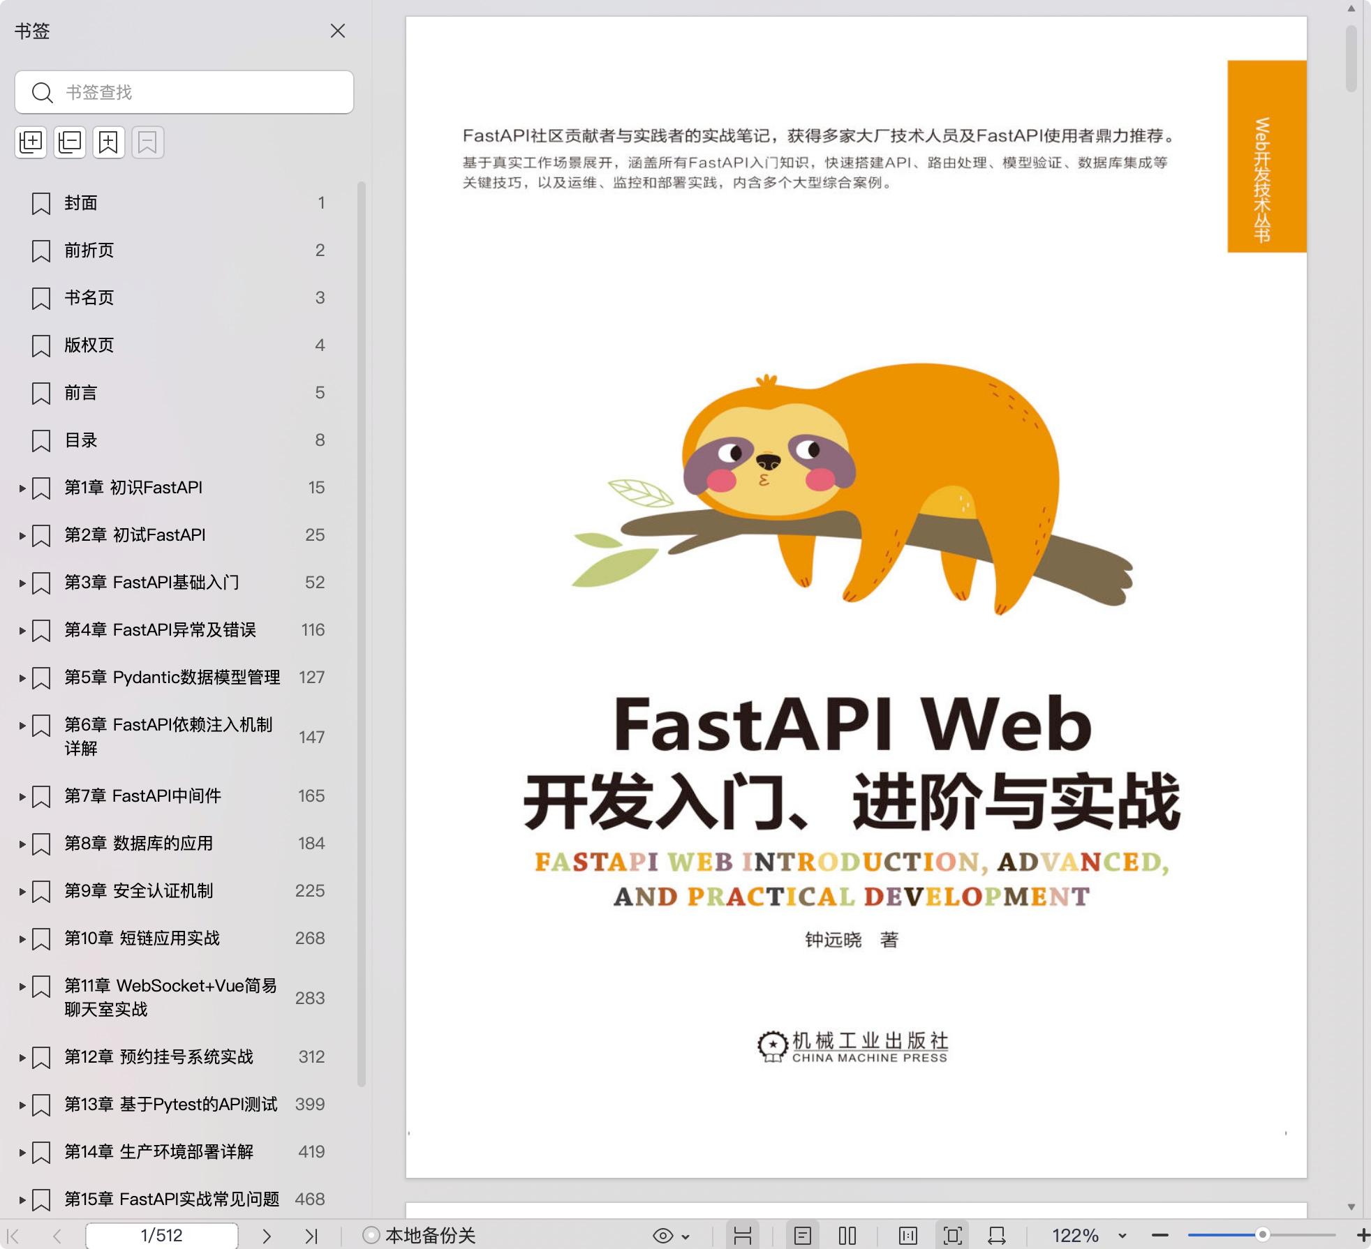The width and height of the screenshot is (1371, 1249).
Task: Select the 前言 bookmark
Action: (81, 393)
